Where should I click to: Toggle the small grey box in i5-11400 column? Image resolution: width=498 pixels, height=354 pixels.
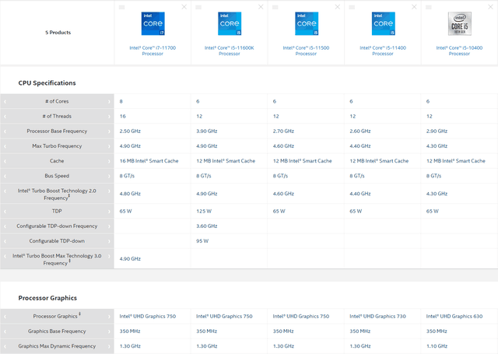click(x=352, y=7)
